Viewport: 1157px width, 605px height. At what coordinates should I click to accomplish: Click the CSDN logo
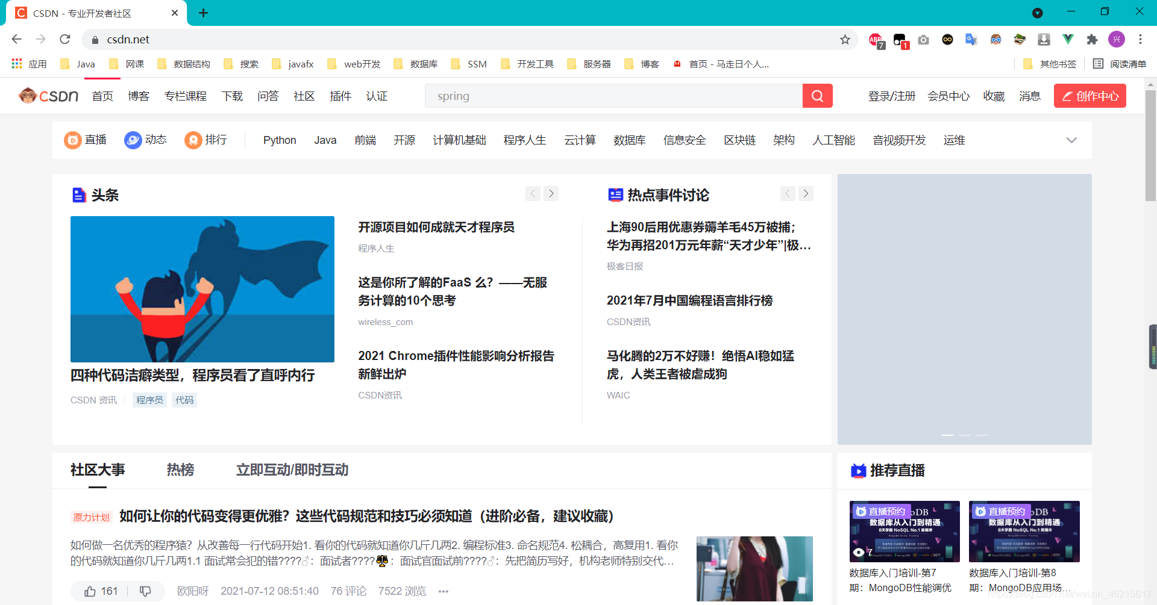click(x=48, y=96)
